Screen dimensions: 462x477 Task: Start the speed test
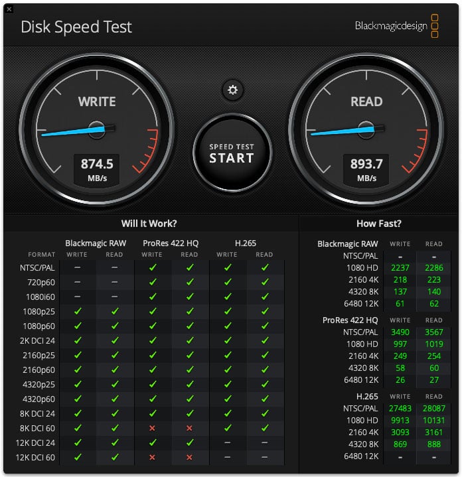(x=232, y=153)
